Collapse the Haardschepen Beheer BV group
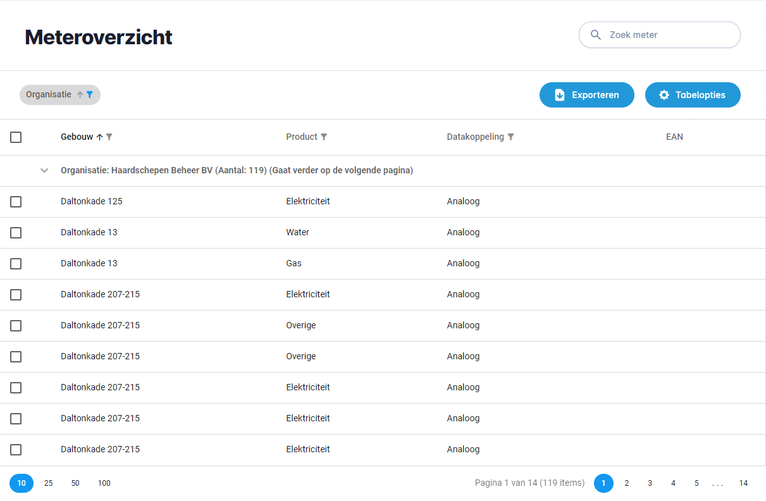The width and height of the screenshot is (766, 501). pos(44,170)
